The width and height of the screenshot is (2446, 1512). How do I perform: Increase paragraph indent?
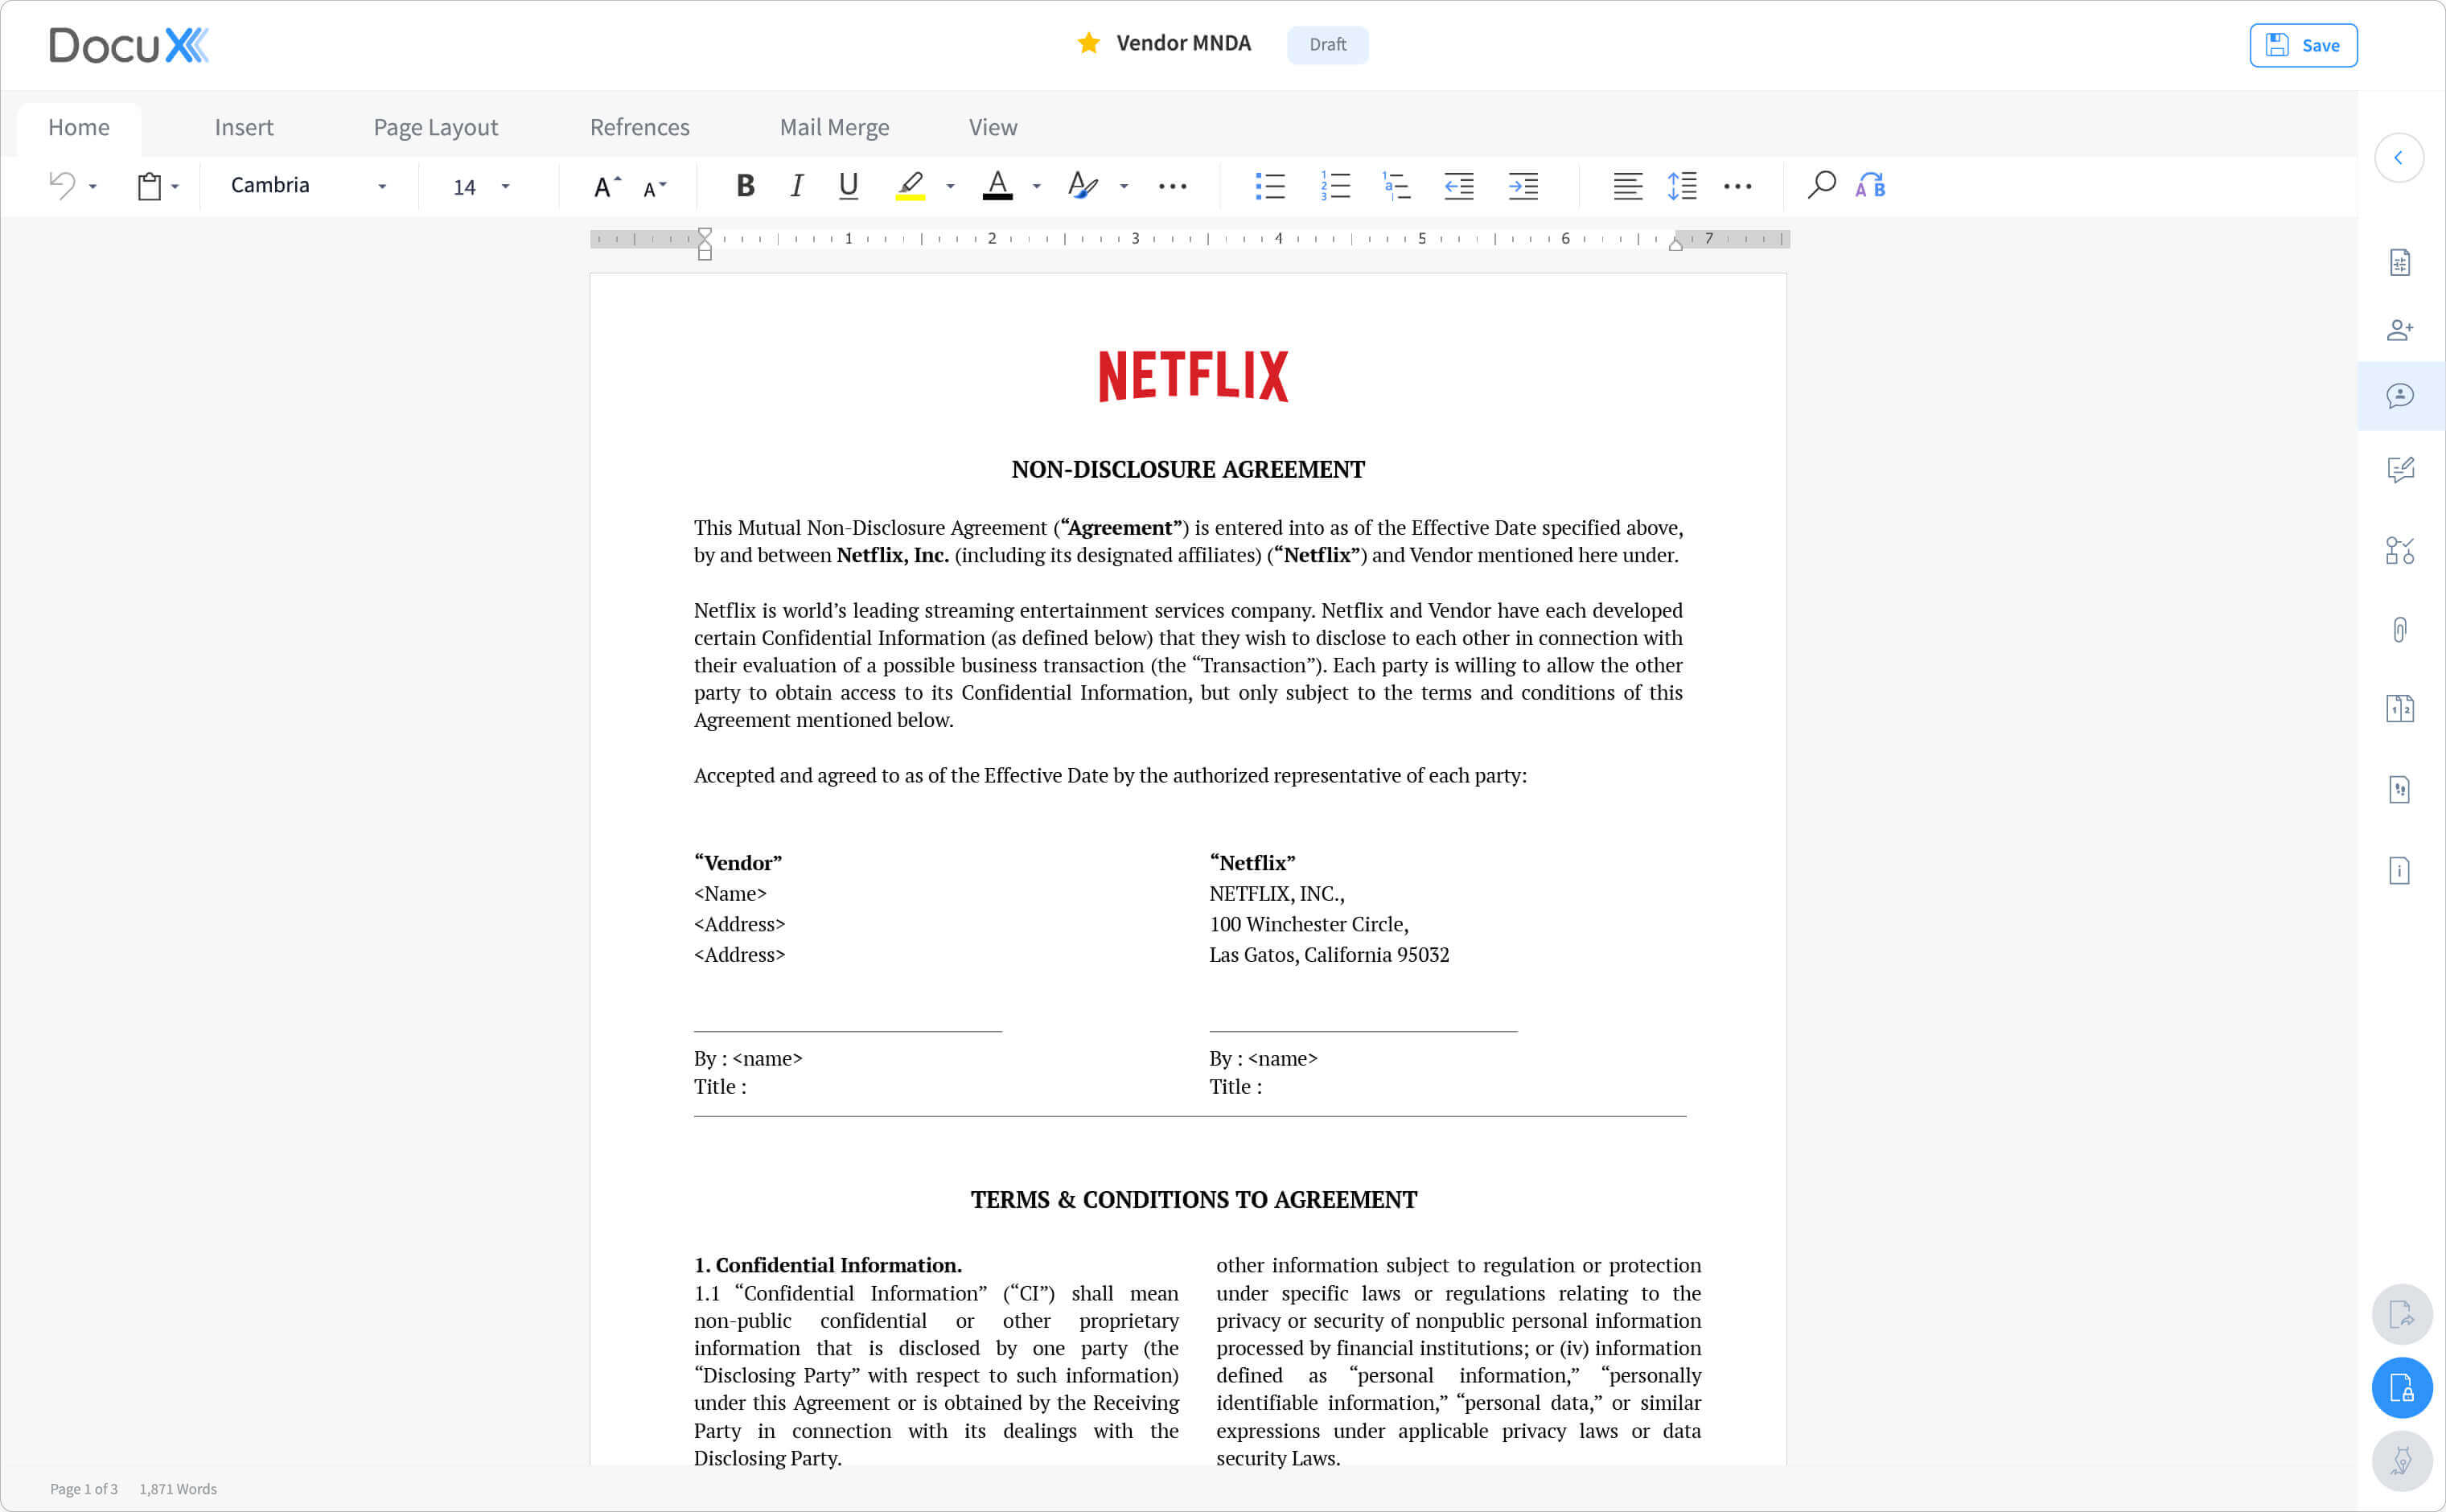pyautogui.click(x=1523, y=186)
